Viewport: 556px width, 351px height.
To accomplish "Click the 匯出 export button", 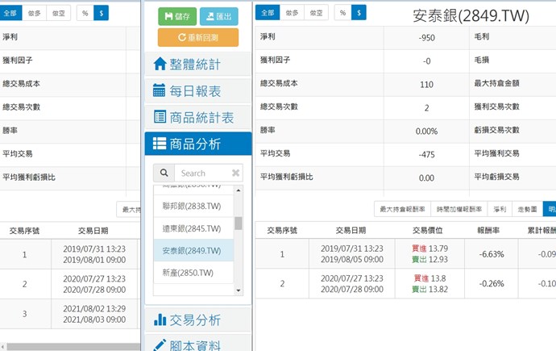I will coord(218,16).
